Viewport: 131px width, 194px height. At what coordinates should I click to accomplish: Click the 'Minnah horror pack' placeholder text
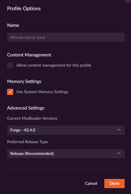click(28, 37)
